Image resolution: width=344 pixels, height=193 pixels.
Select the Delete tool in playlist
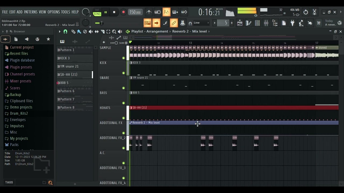pyautogui.click(x=85, y=32)
